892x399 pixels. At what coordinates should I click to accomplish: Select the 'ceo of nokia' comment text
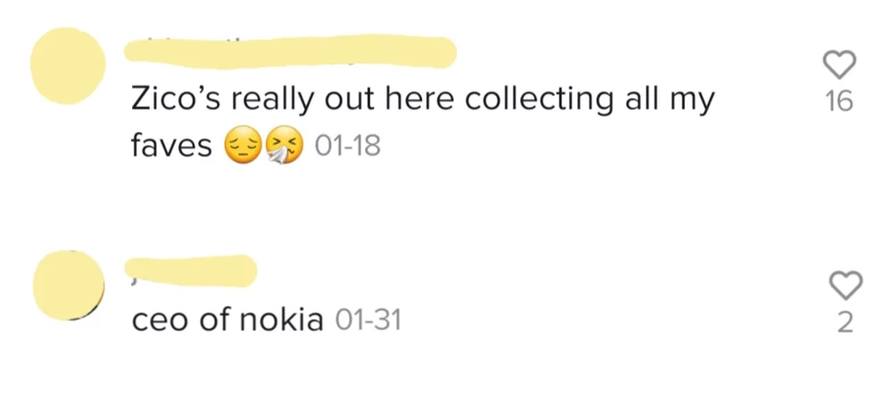(x=227, y=320)
